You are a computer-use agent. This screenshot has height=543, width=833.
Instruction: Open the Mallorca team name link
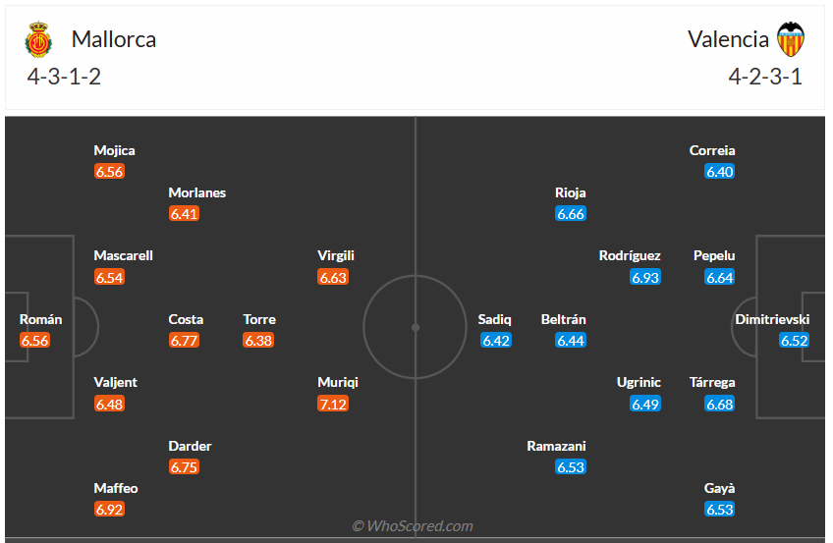point(114,39)
